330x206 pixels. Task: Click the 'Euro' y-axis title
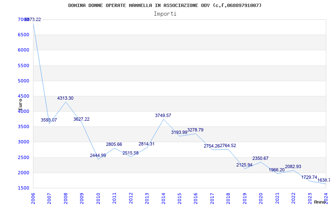pos(20,104)
